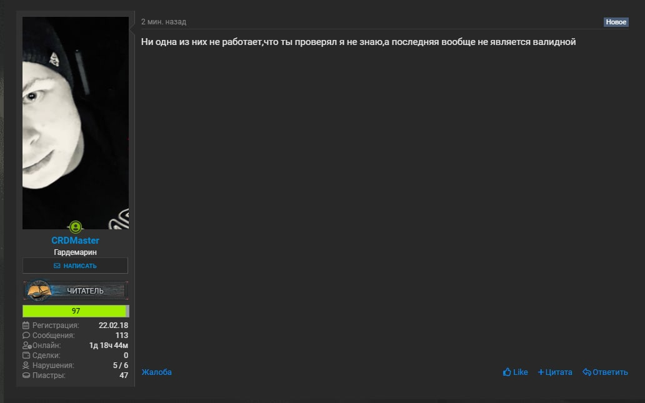The width and height of the screenshot is (645, 403).
Task: Click the Ответить reply link
Action: pyautogui.click(x=610, y=372)
